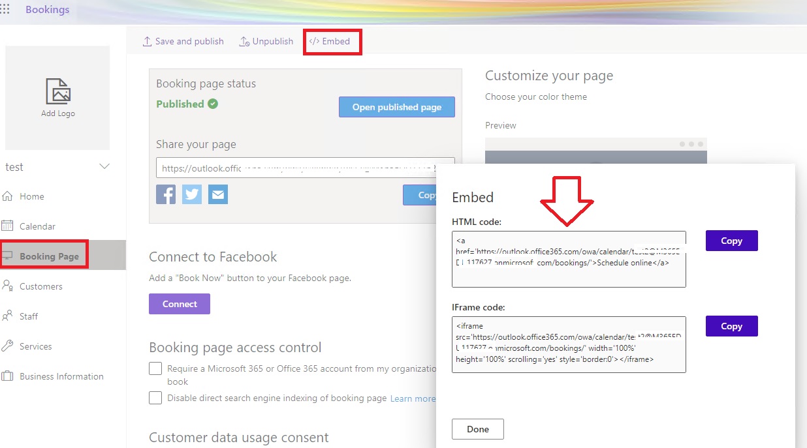Image resolution: width=807 pixels, height=448 pixels.
Task: Click the Booking Page monitor icon
Action: [x=8, y=256]
